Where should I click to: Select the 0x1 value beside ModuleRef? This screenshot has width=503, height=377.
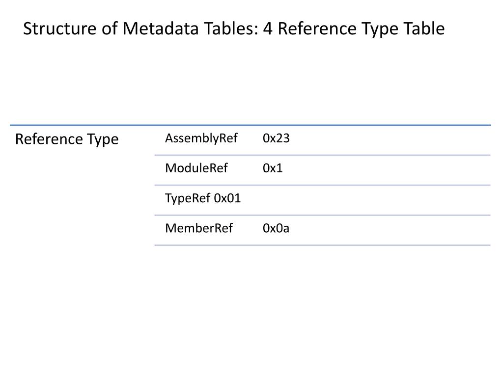[272, 168]
